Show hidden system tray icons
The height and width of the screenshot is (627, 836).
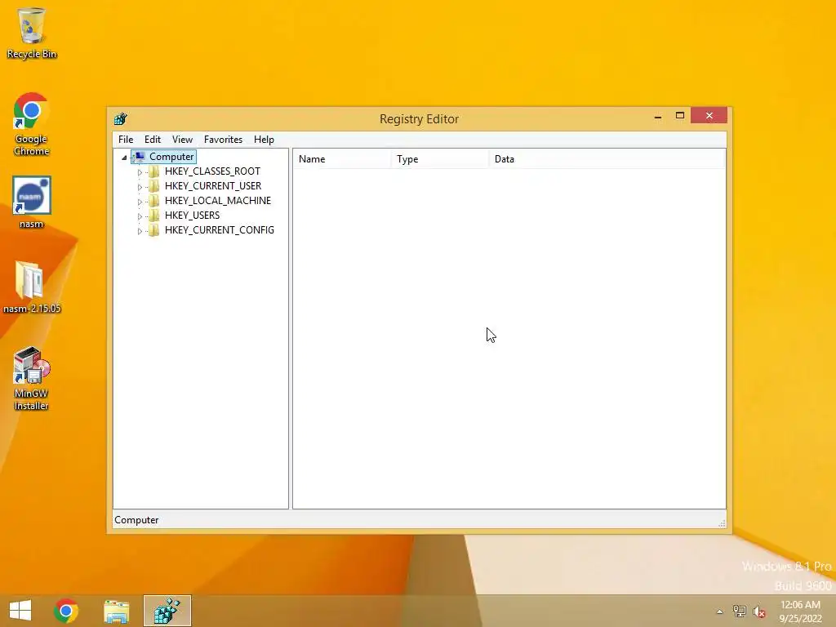pyautogui.click(x=720, y=611)
